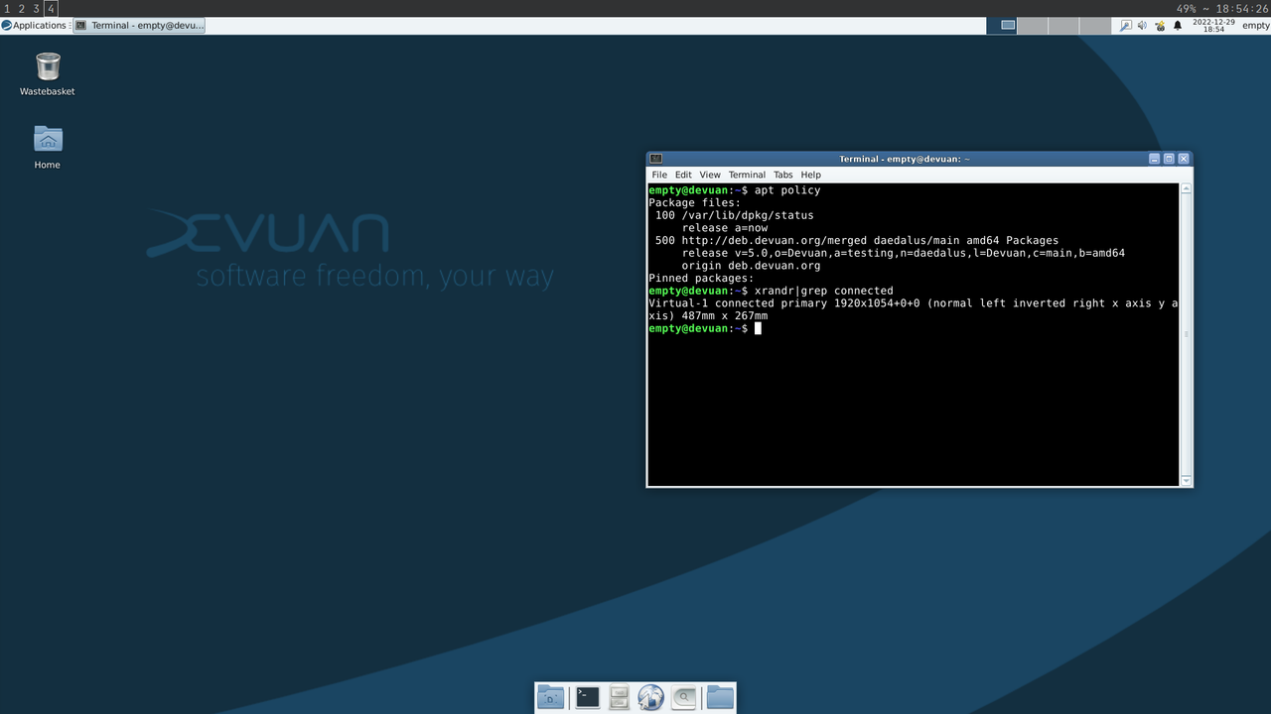
Task: Close the Terminal window
Action: pos(1184,159)
